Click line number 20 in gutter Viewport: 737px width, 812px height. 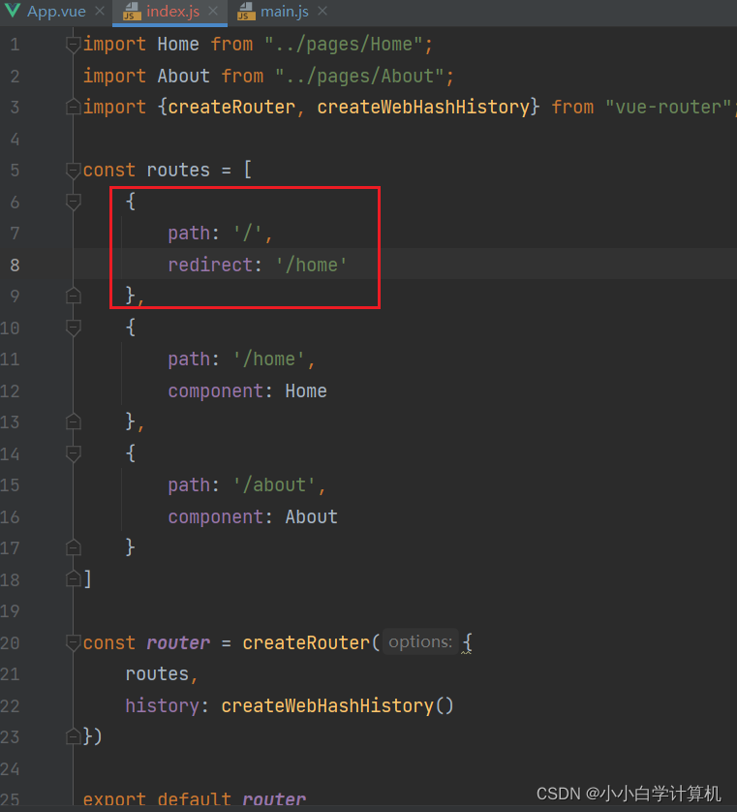coord(10,642)
